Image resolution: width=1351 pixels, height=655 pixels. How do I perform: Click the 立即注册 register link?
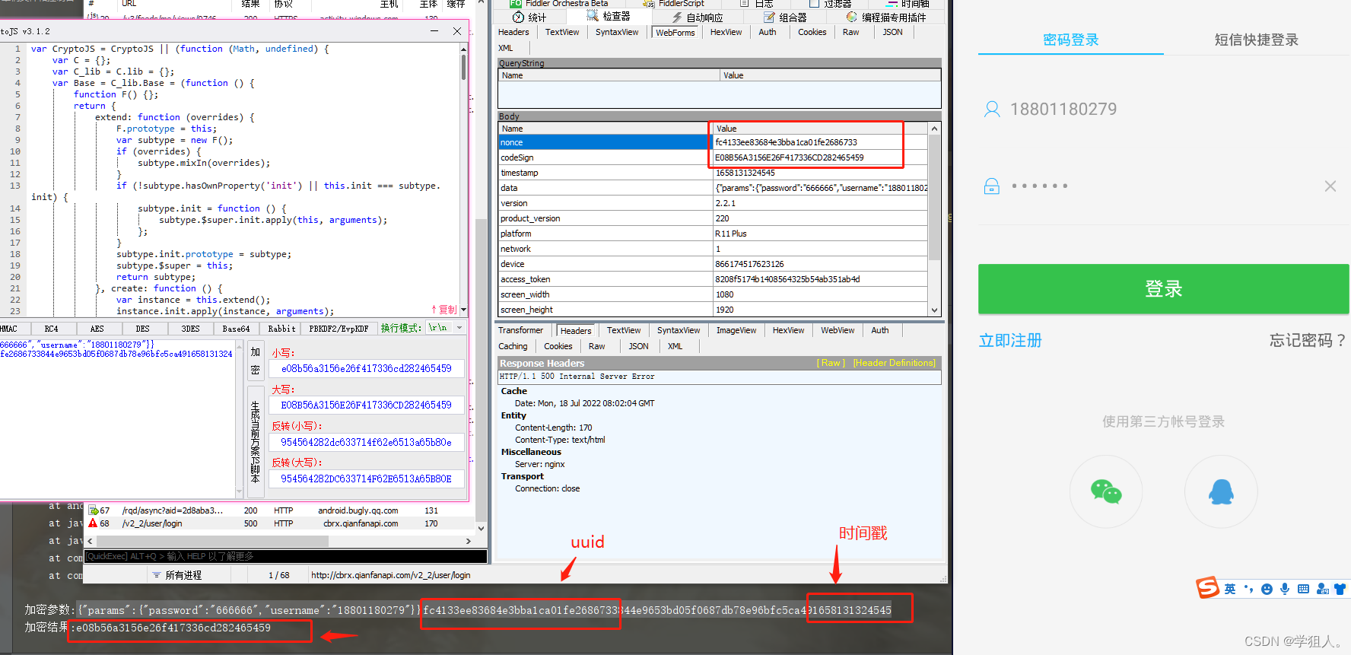tap(1010, 341)
